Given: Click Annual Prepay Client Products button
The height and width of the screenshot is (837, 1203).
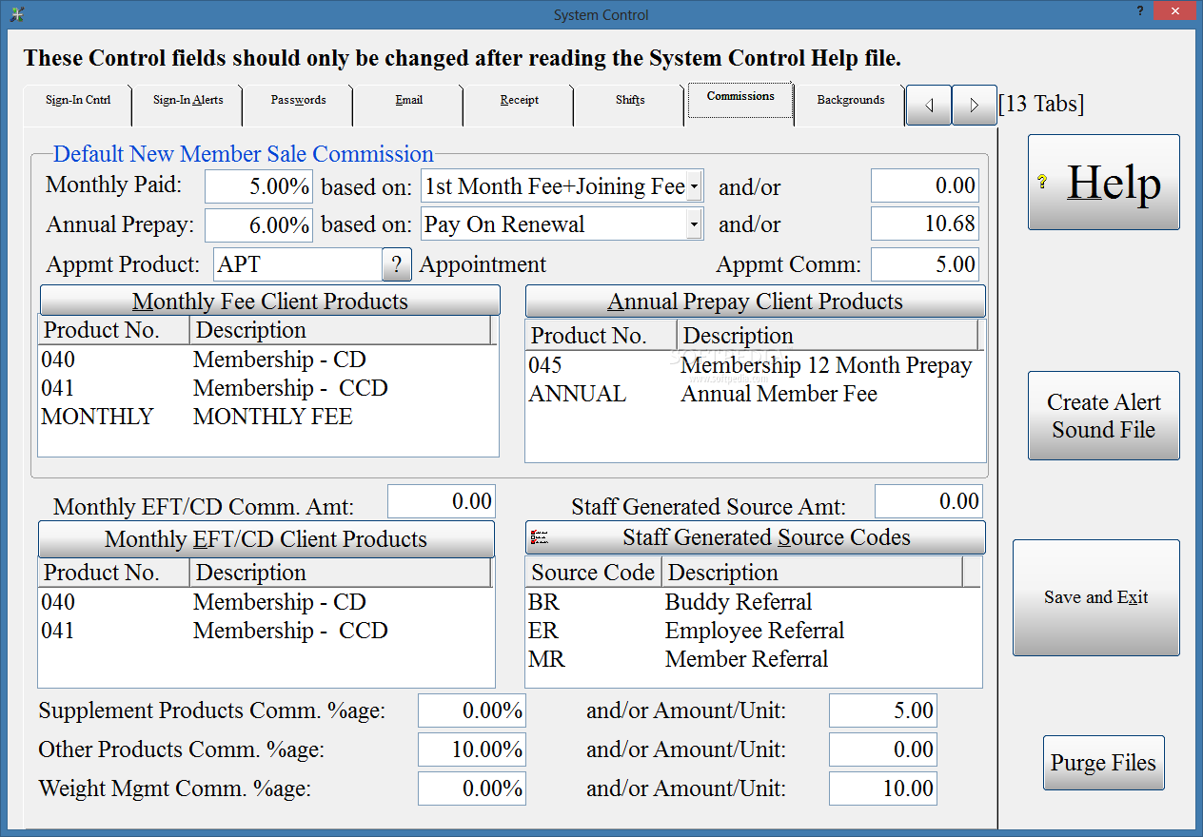Looking at the screenshot, I should pos(756,302).
